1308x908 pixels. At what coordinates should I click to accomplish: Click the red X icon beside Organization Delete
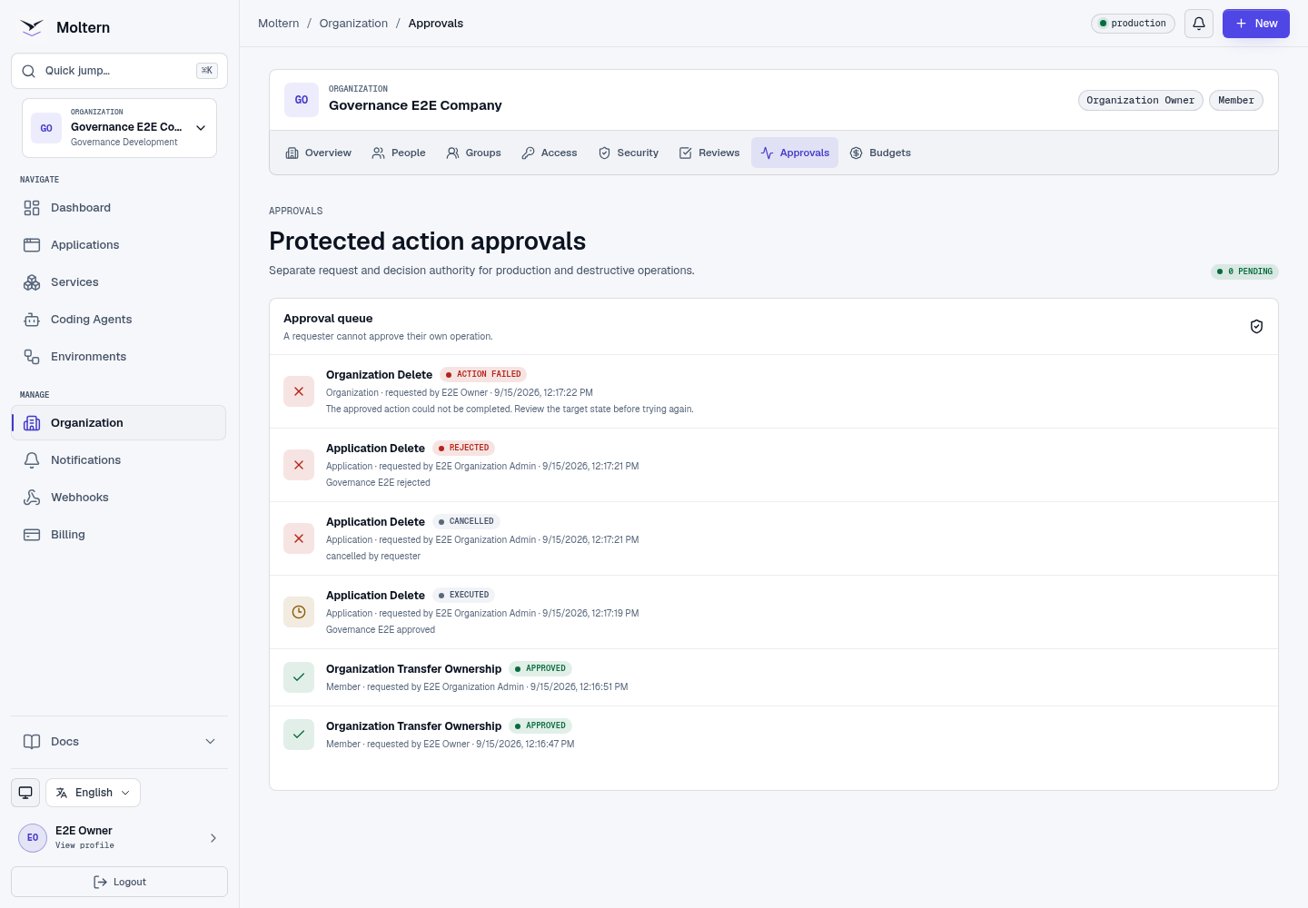pos(299,391)
